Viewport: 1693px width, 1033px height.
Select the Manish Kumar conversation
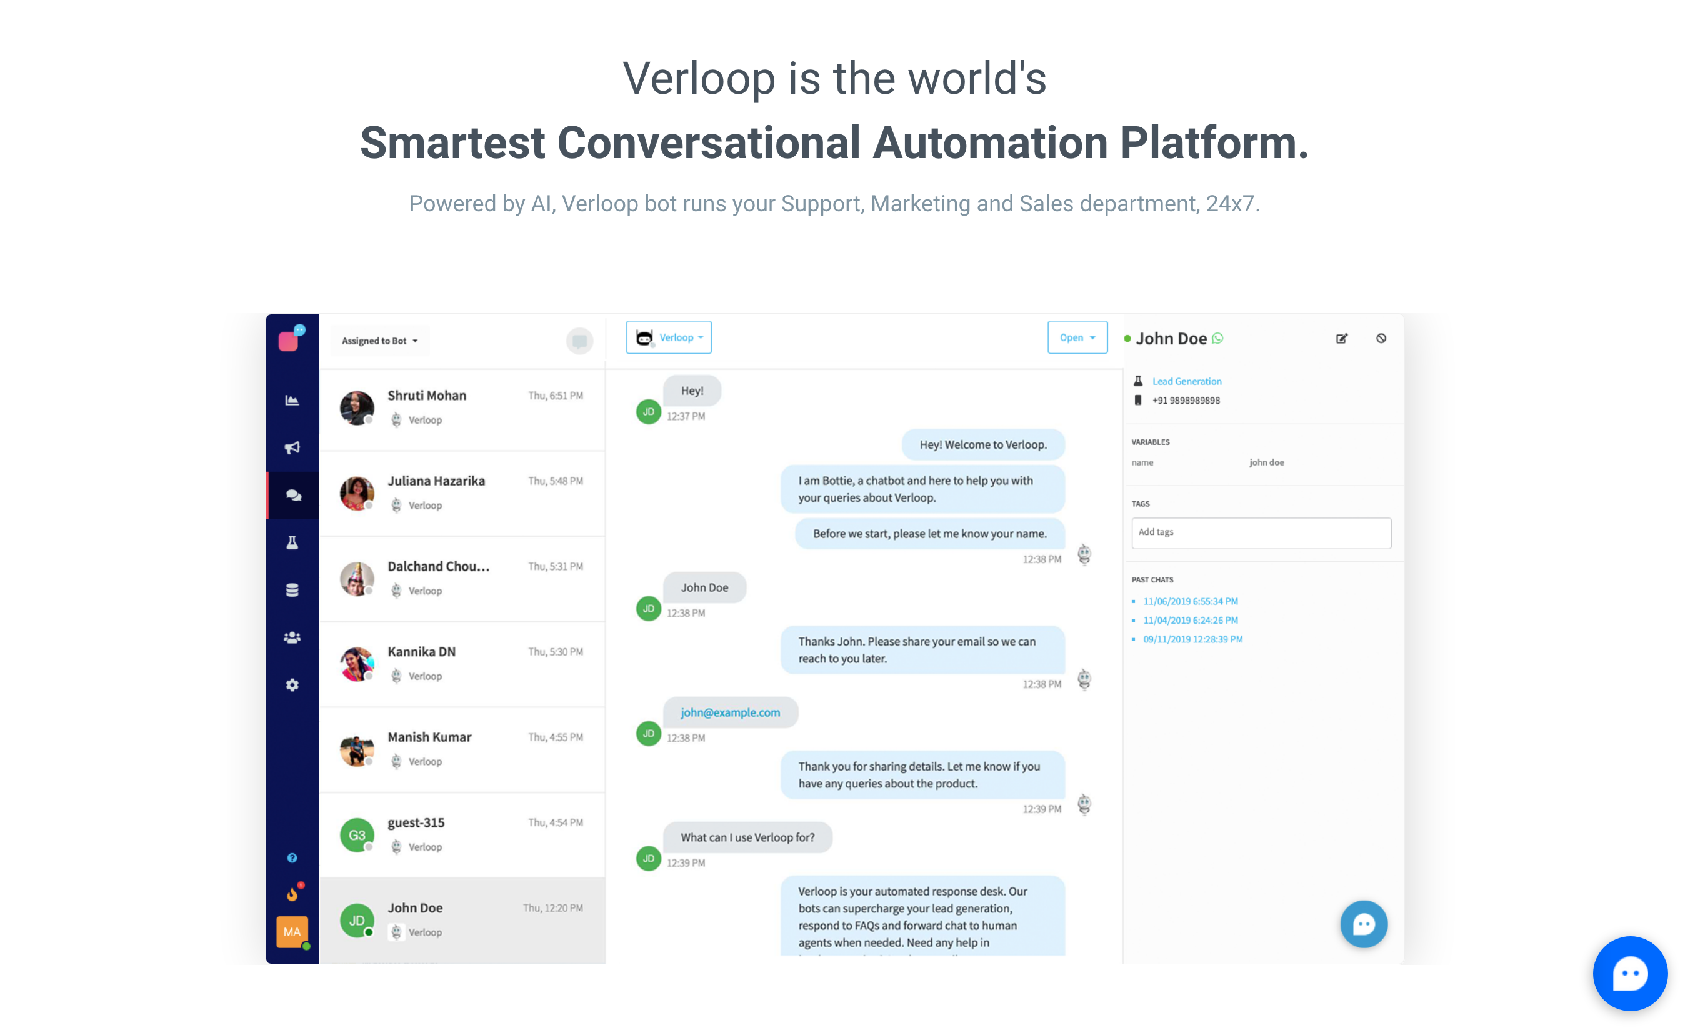pos(463,751)
